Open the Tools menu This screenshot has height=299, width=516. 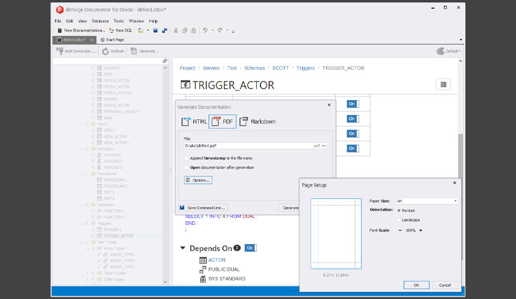(119, 21)
